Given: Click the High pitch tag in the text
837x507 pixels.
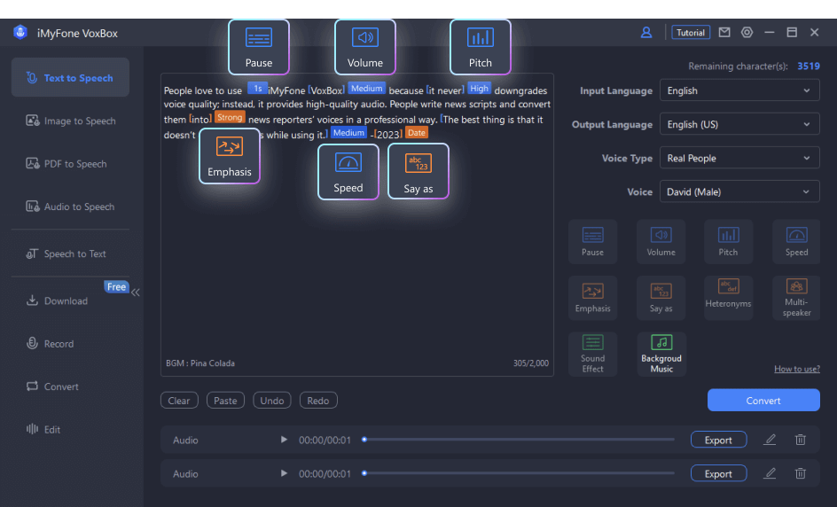Looking at the screenshot, I should click(x=479, y=89).
